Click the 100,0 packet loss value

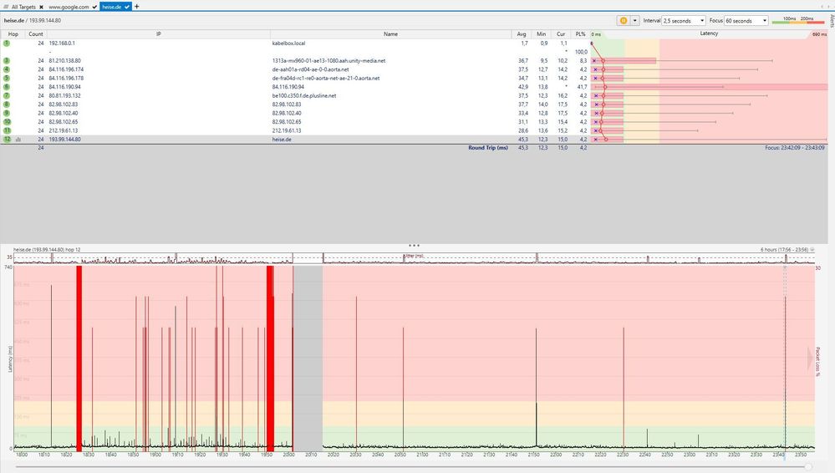click(581, 52)
